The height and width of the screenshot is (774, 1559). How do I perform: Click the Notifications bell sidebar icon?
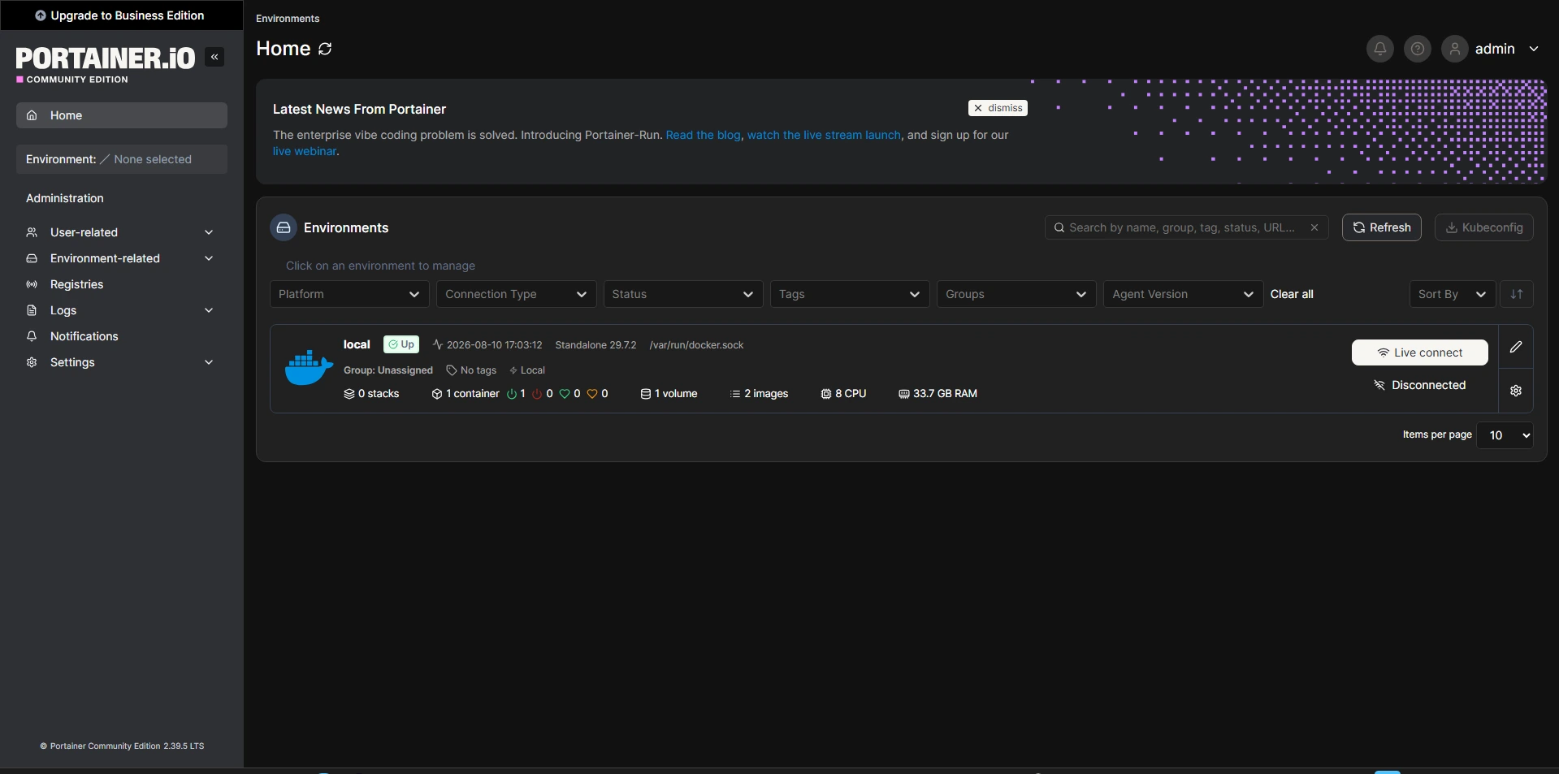pyautogui.click(x=32, y=336)
